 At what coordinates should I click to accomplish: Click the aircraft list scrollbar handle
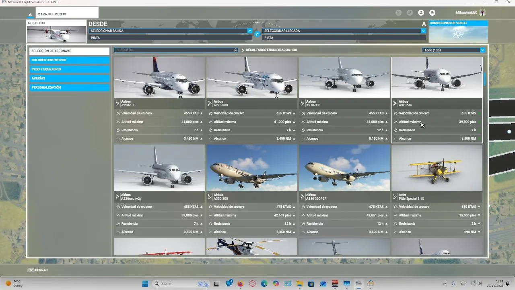click(485, 79)
